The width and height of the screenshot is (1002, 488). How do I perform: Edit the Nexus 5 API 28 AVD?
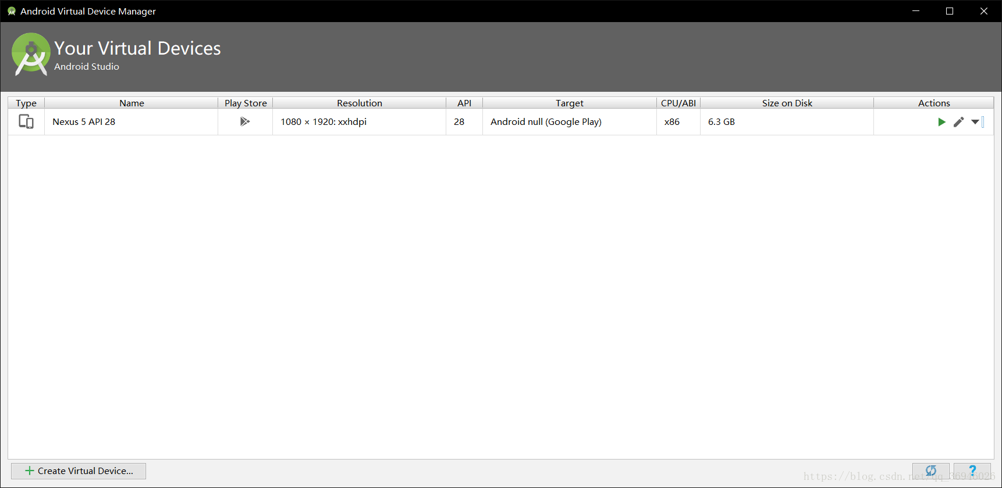pos(958,122)
